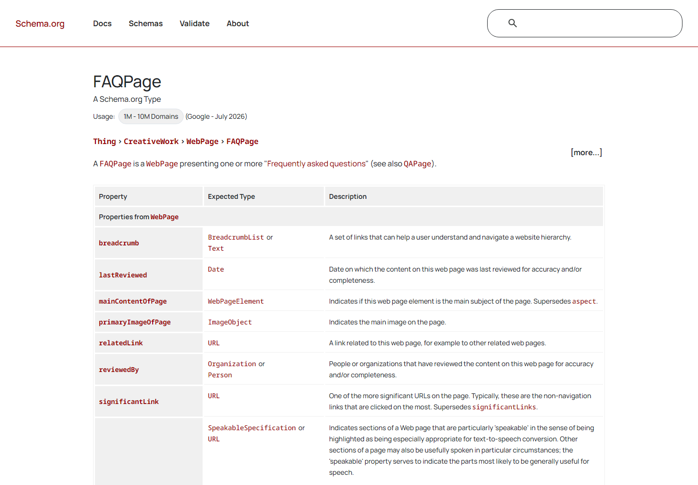Open the significantLink property link

point(129,402)
